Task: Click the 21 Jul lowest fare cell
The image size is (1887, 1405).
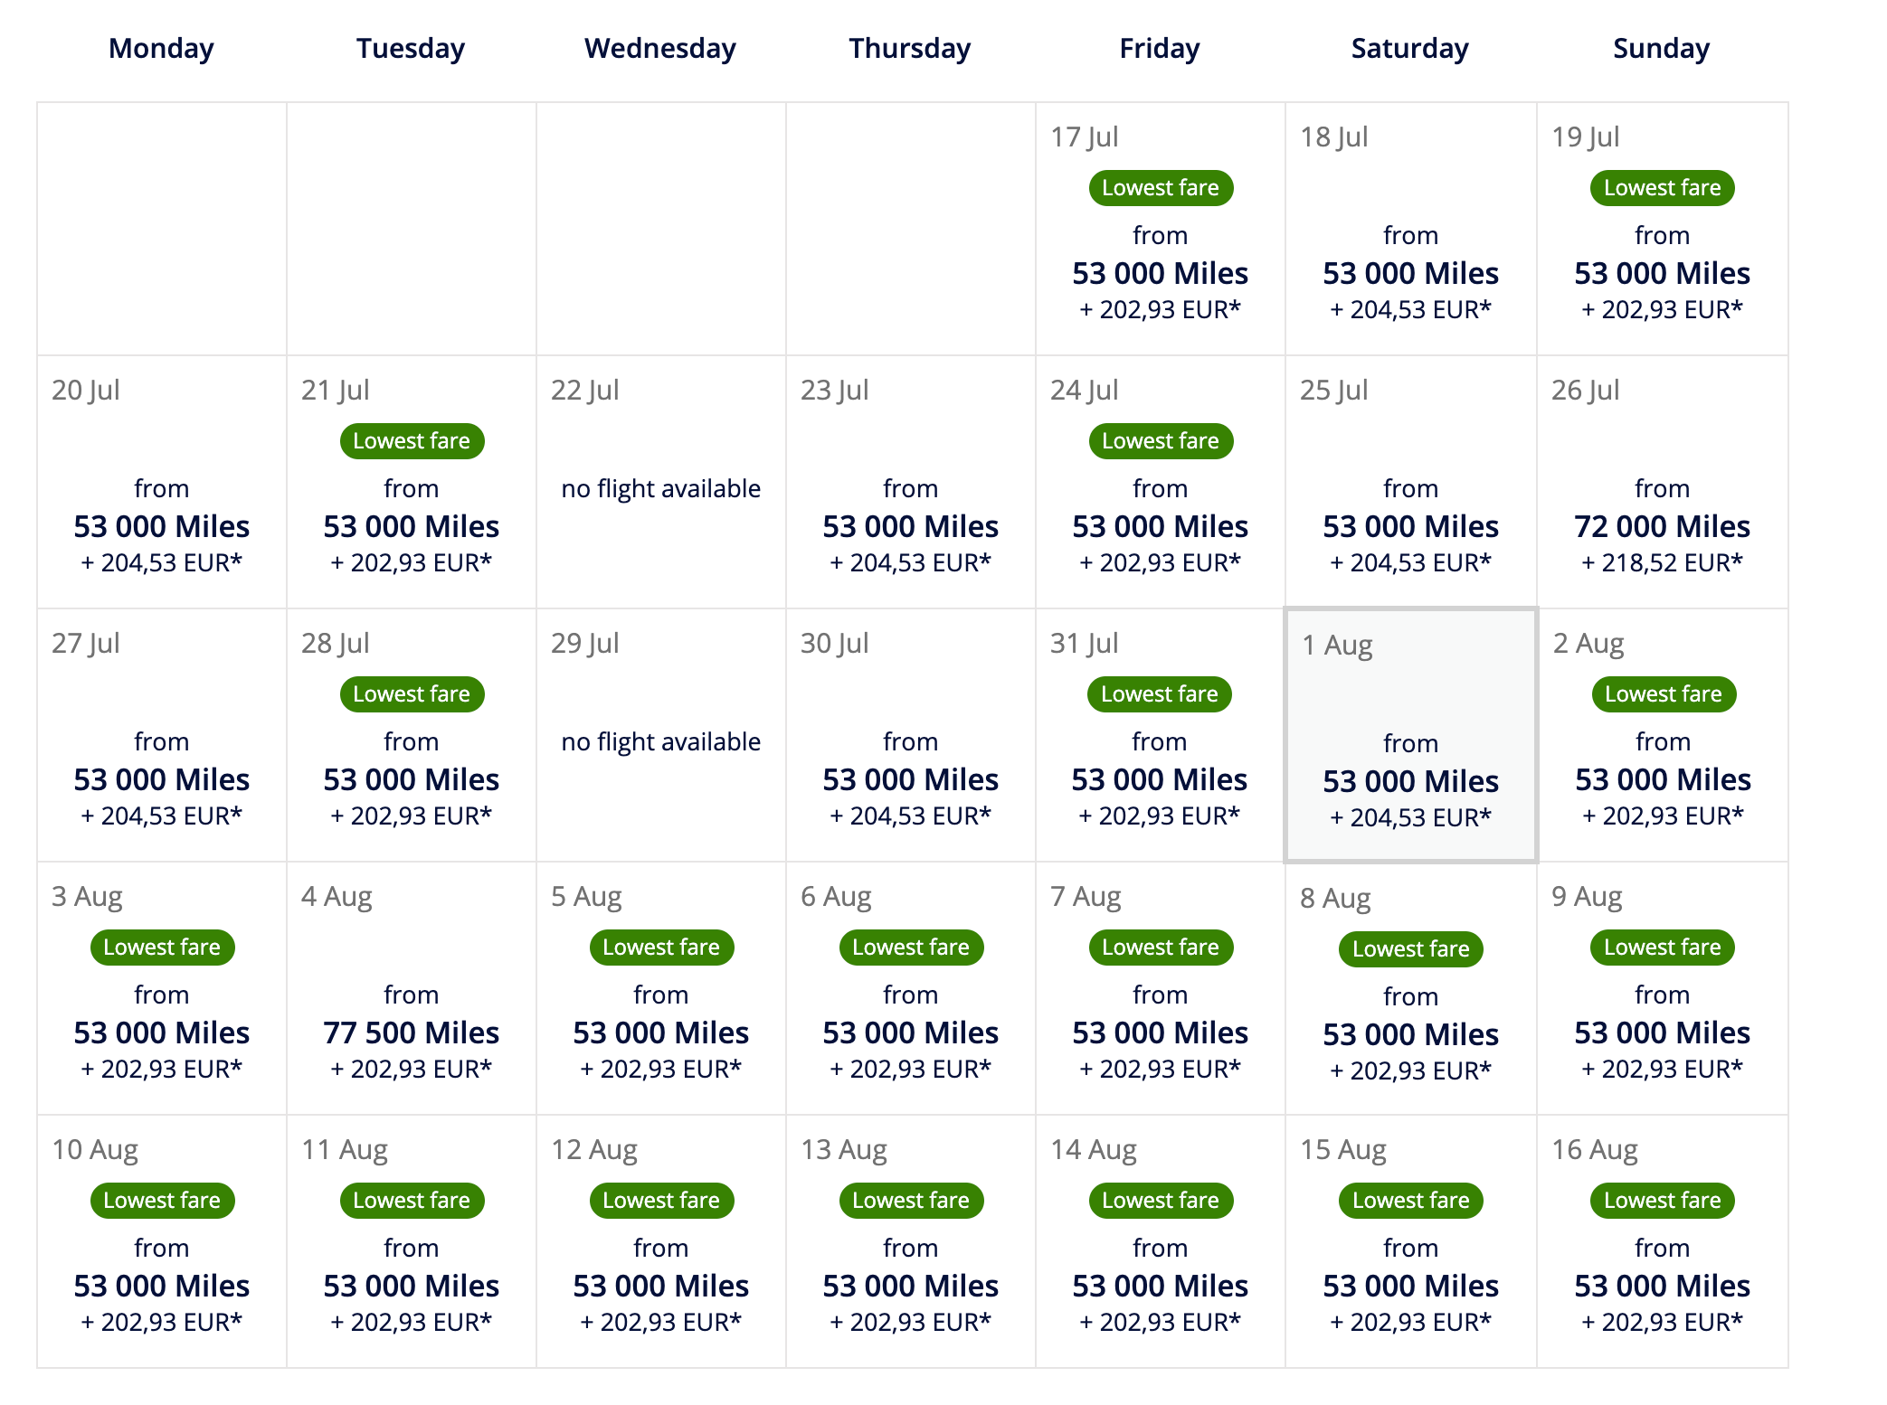Action: point(412,483)
